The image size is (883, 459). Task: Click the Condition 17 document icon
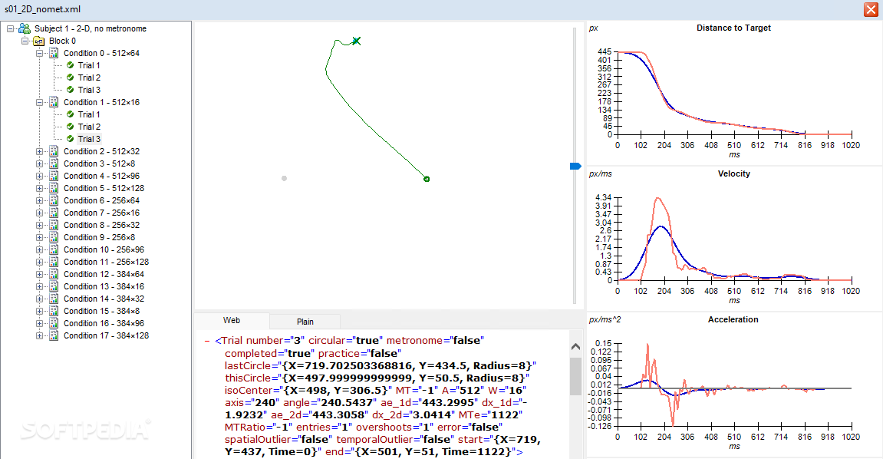click(54, 335)
